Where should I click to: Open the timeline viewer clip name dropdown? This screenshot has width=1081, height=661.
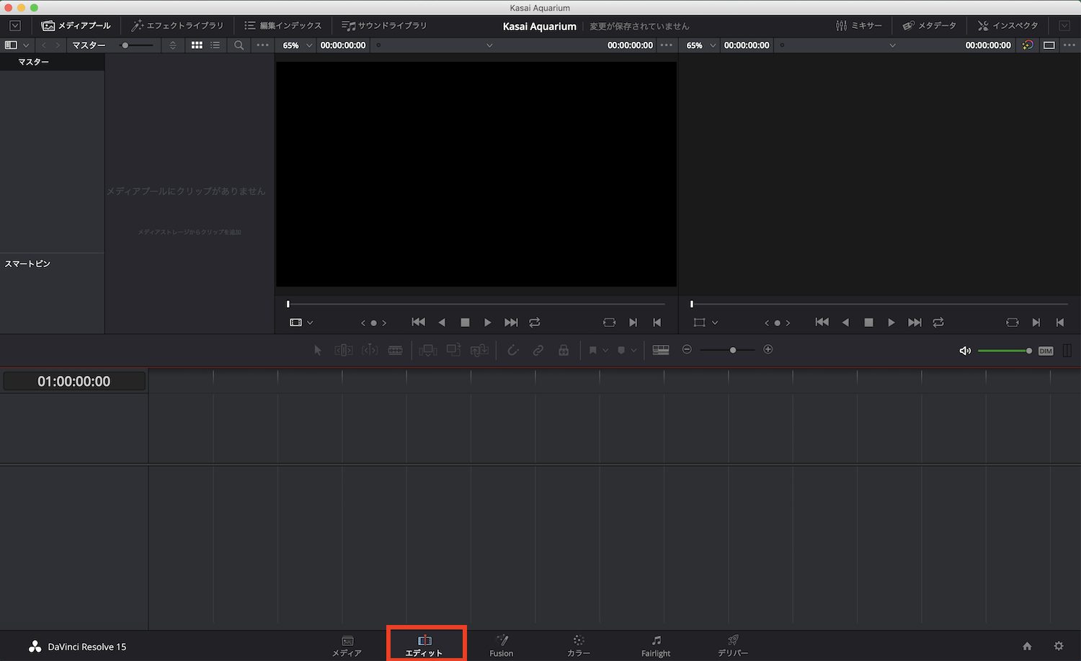tap(892, 45)
